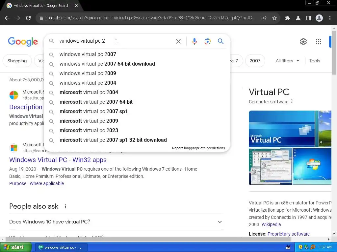Choose suggestion windows virtual pc 2004

(137, 83)
